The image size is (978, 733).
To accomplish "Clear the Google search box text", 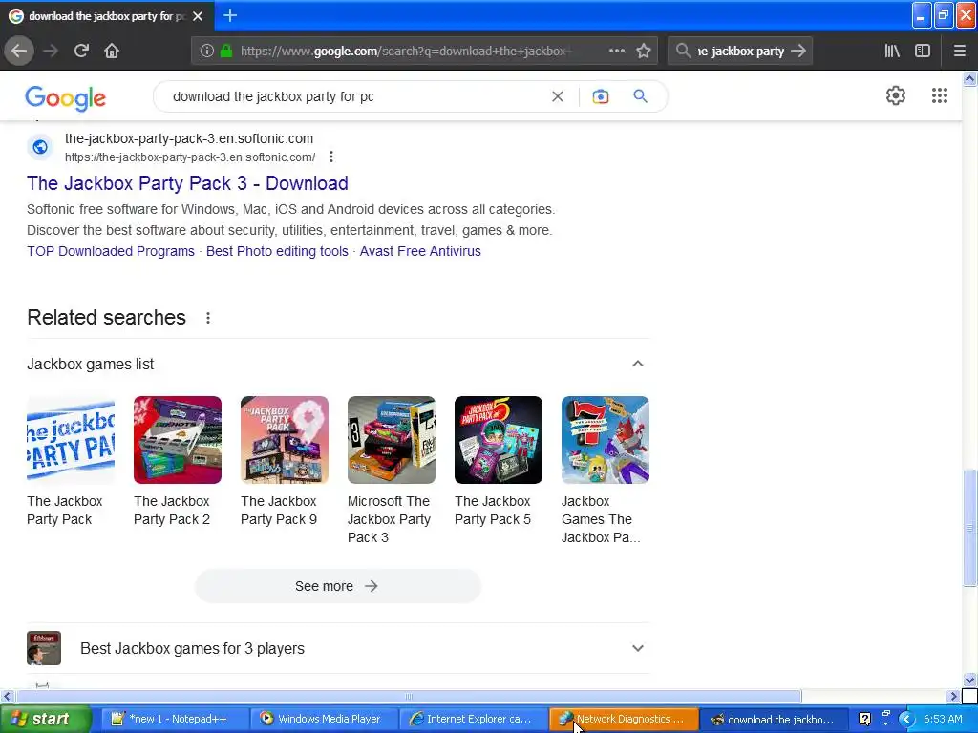I will pyautogui.click(x=558, y=96).
